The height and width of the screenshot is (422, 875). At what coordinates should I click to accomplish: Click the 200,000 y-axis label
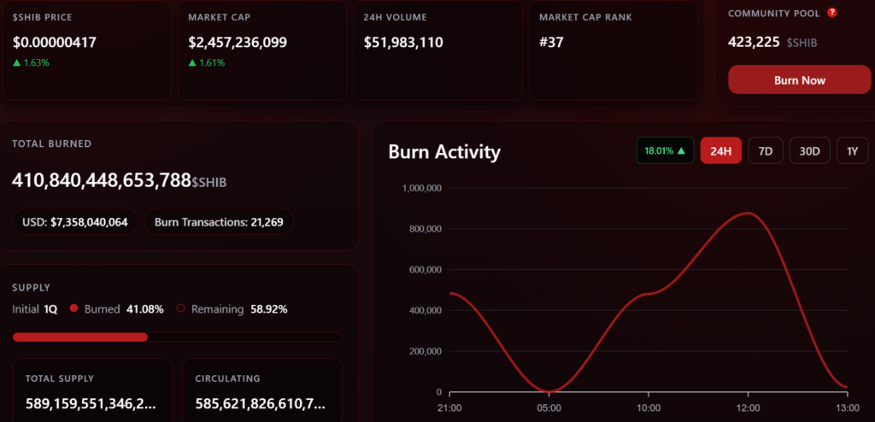point(426,352)
